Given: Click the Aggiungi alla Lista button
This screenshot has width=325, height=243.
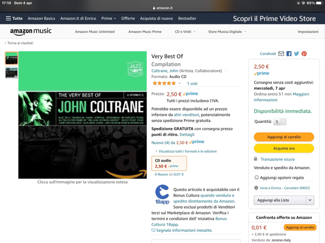Looking at the screenshot, I should click(x=280, y=200).
